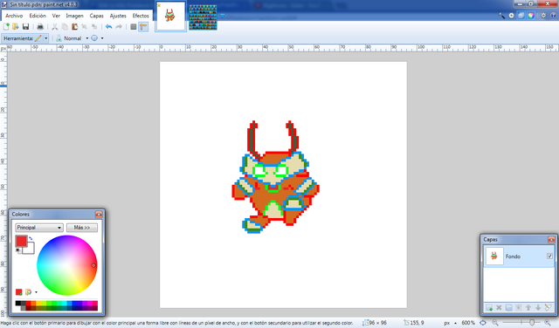Click the 96 × 96 image size text
Image resolution: width=559 pixels, height=328 pixels.
coord(377,323)
